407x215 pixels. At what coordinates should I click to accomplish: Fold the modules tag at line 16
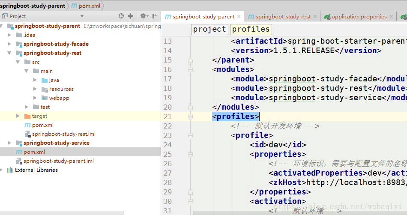point(190,70)
